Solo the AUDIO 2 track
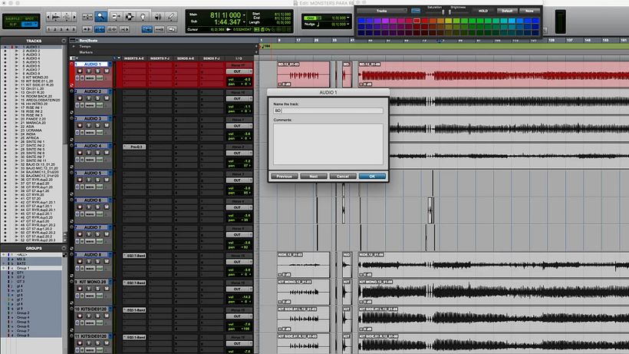The height and width of the screenshot is (354, 629). coord(97,98)
